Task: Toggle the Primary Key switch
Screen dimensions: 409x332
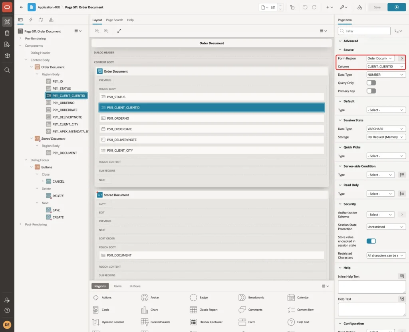Action: click(x=371, y=91)
